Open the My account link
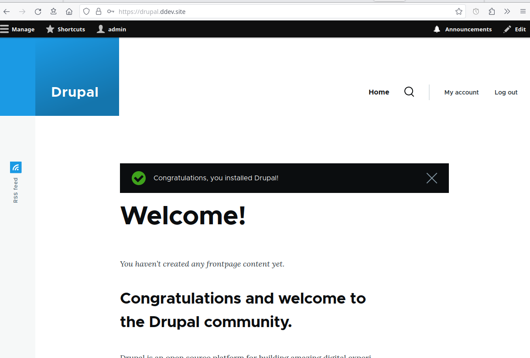Image resolution: width=530 pixels, height=358 pixels. 462,92
